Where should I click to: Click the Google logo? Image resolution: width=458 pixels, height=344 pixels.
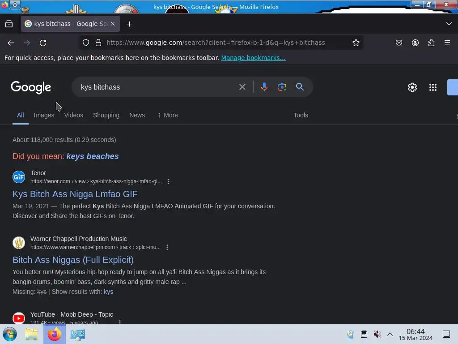coord(31,87)
